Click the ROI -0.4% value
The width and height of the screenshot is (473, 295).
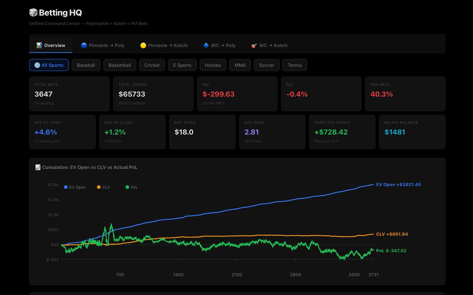pyautogui.click(x=297, y=94)
